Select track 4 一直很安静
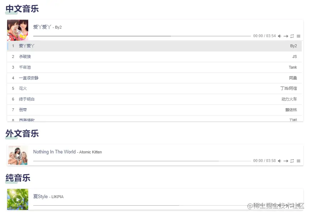 [154, 78]
